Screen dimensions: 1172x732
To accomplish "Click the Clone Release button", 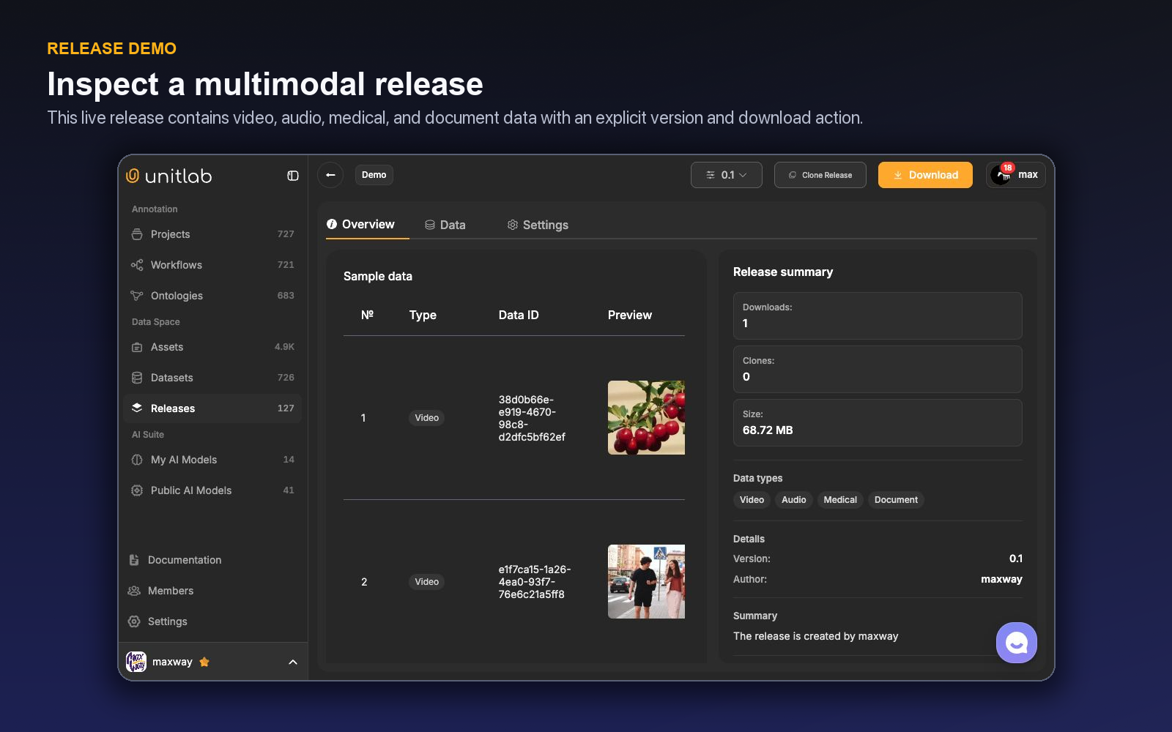I will [x=820, y=175].
